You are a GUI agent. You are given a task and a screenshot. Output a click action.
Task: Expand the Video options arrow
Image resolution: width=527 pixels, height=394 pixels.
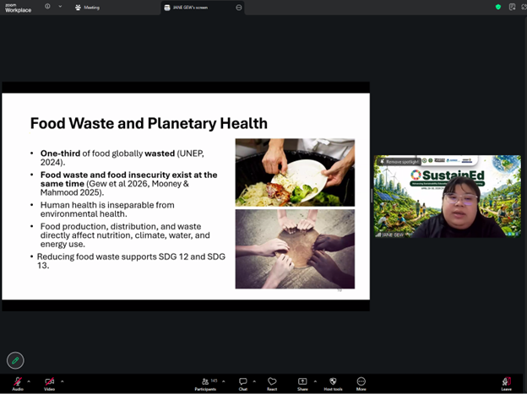[62, 381]
